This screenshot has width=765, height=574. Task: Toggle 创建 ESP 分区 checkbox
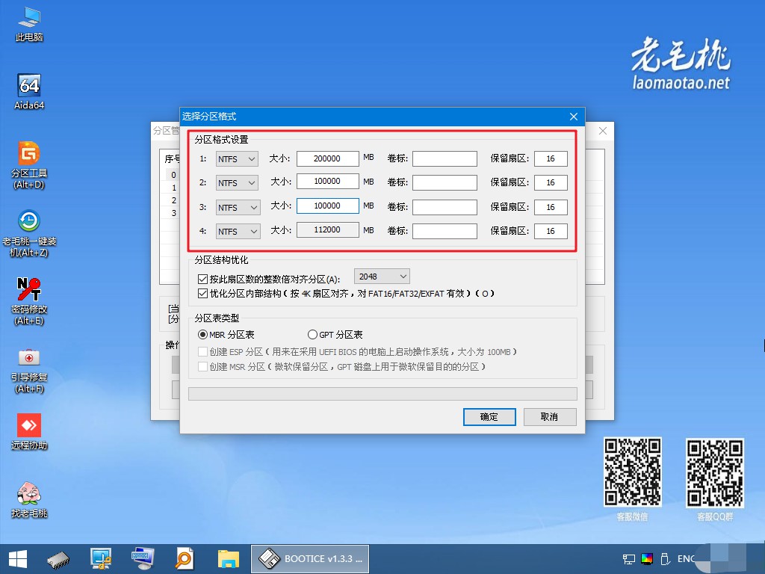203,351
